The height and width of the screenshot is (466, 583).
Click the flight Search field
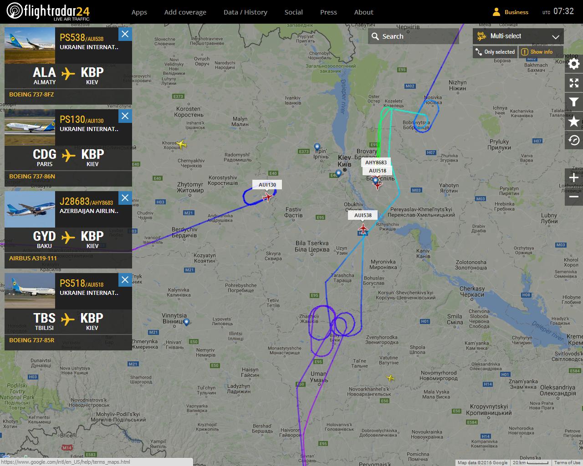[x=414, y=36]
